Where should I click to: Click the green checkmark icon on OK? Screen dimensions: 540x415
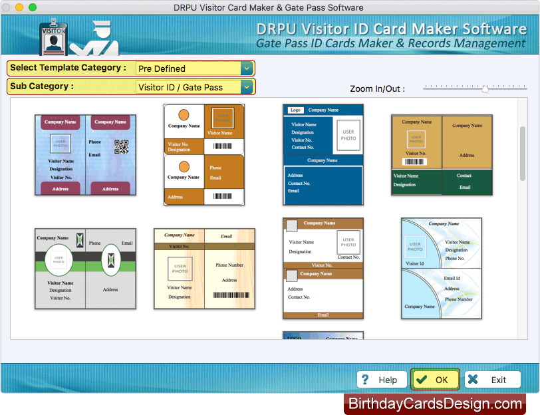click(422, 380)
